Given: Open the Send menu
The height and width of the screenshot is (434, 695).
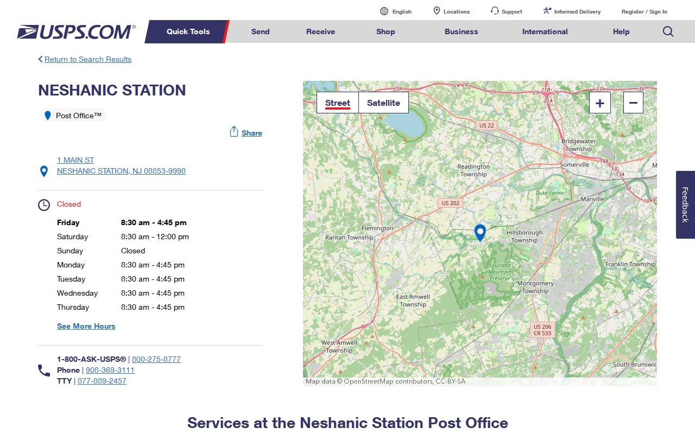Looking at the screenshot, I should 261,31.
